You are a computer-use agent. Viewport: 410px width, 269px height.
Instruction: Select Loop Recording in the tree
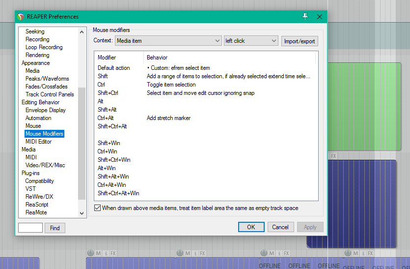tap(44, 47)
